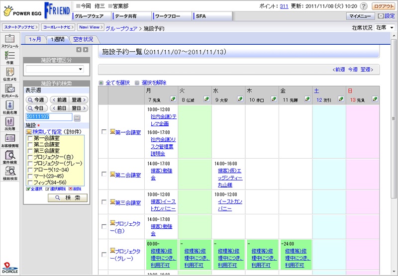398x276 pixels.
Task: Open the 横断検索 icon
Action: tap(9, 174)
